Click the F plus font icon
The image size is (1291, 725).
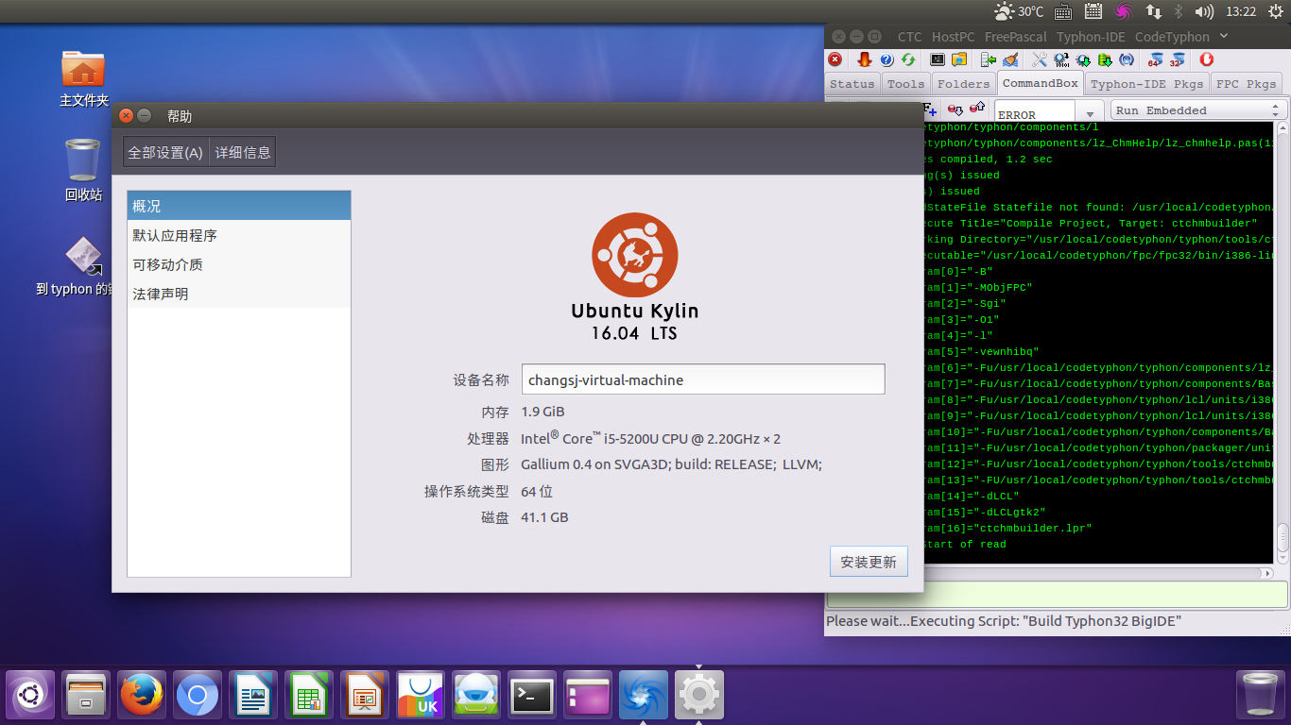point(929,109)
